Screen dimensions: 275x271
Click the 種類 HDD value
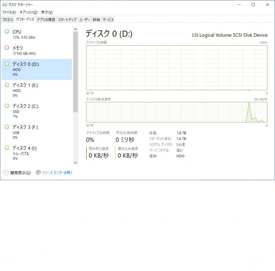180,156
